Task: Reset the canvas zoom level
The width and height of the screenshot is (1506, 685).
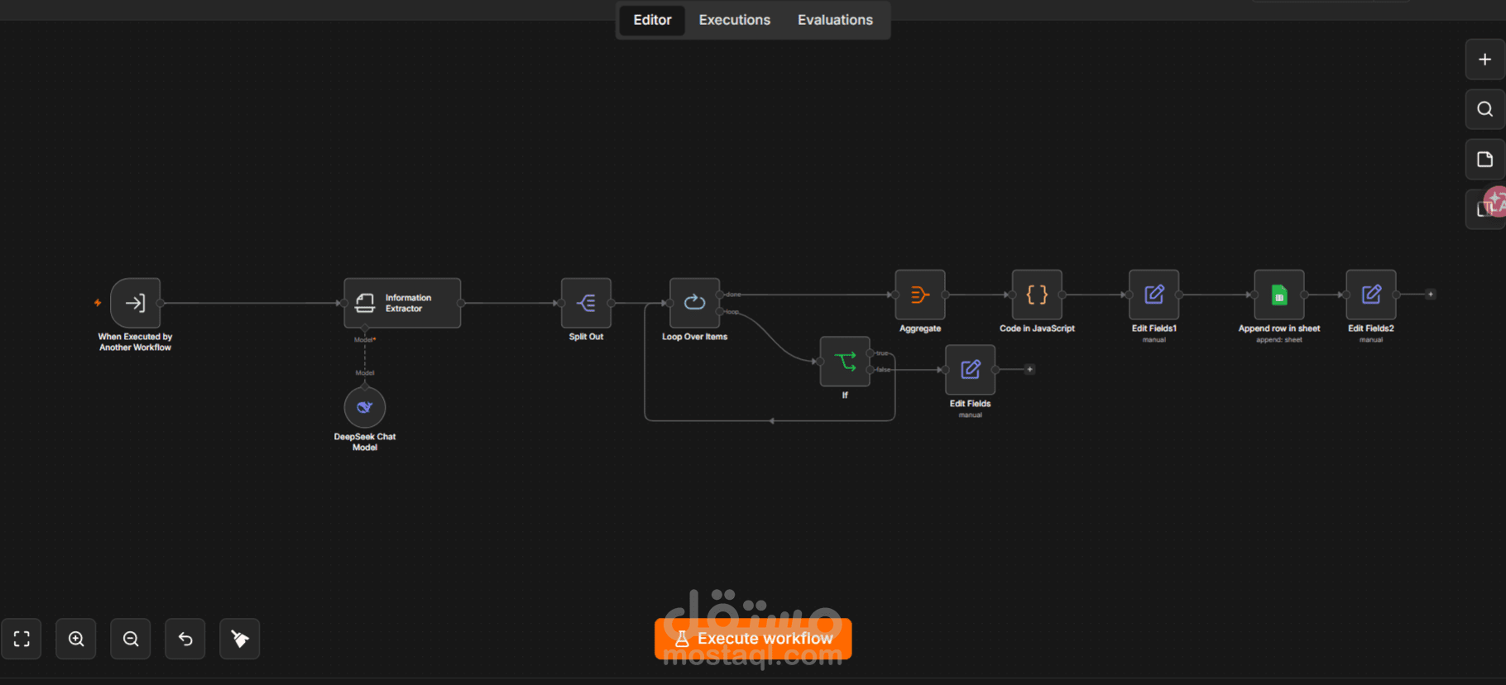Action: click(185, 639)
